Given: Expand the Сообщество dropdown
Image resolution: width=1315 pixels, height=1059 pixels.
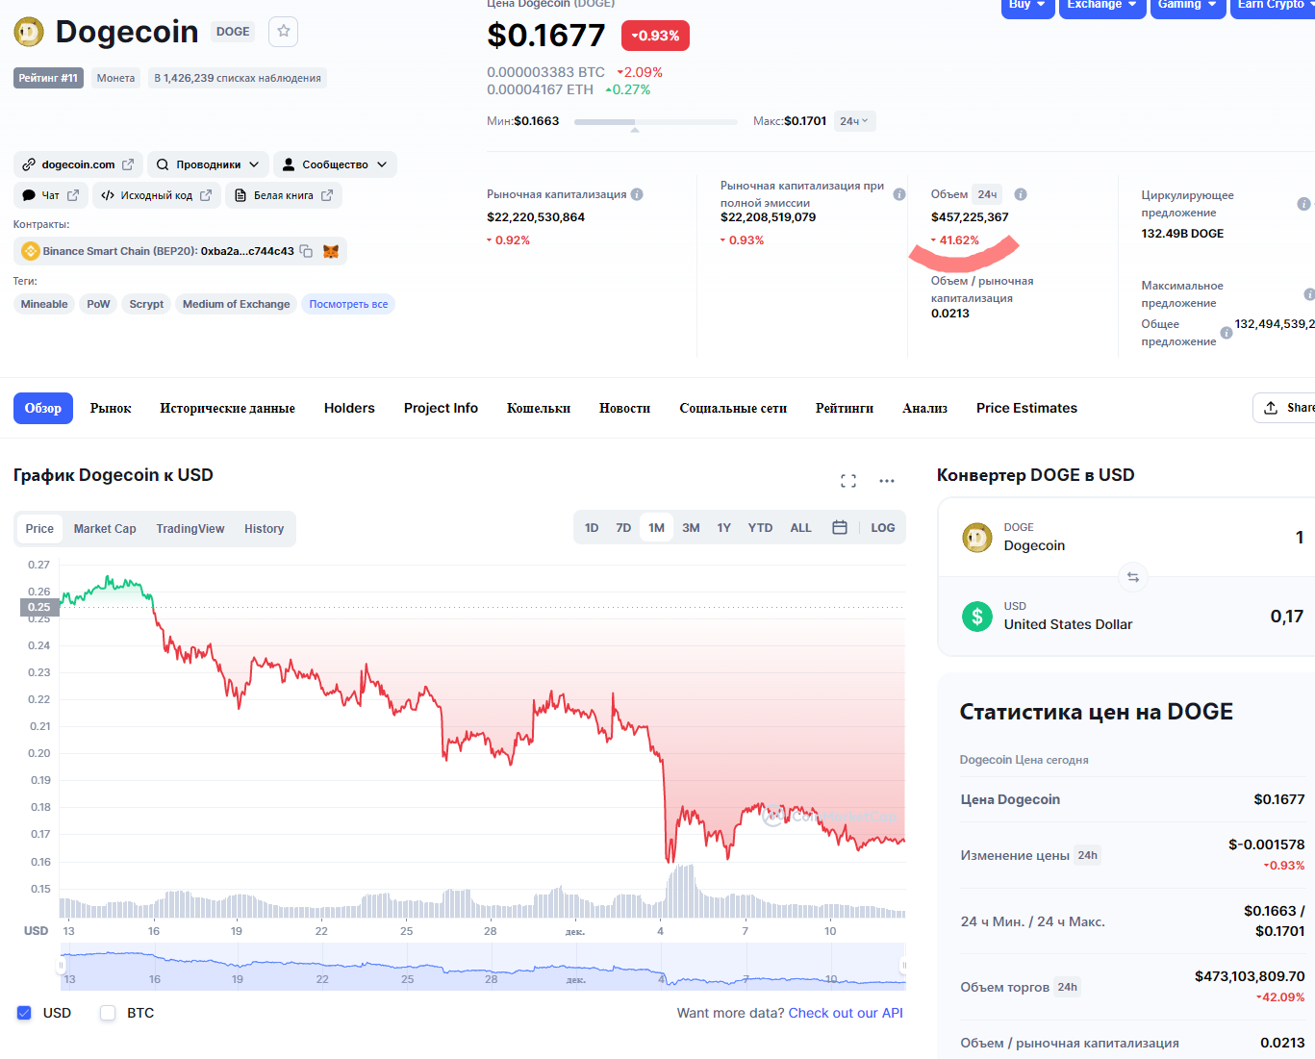Looking at the screenshot, I should (x=335, y=164).
